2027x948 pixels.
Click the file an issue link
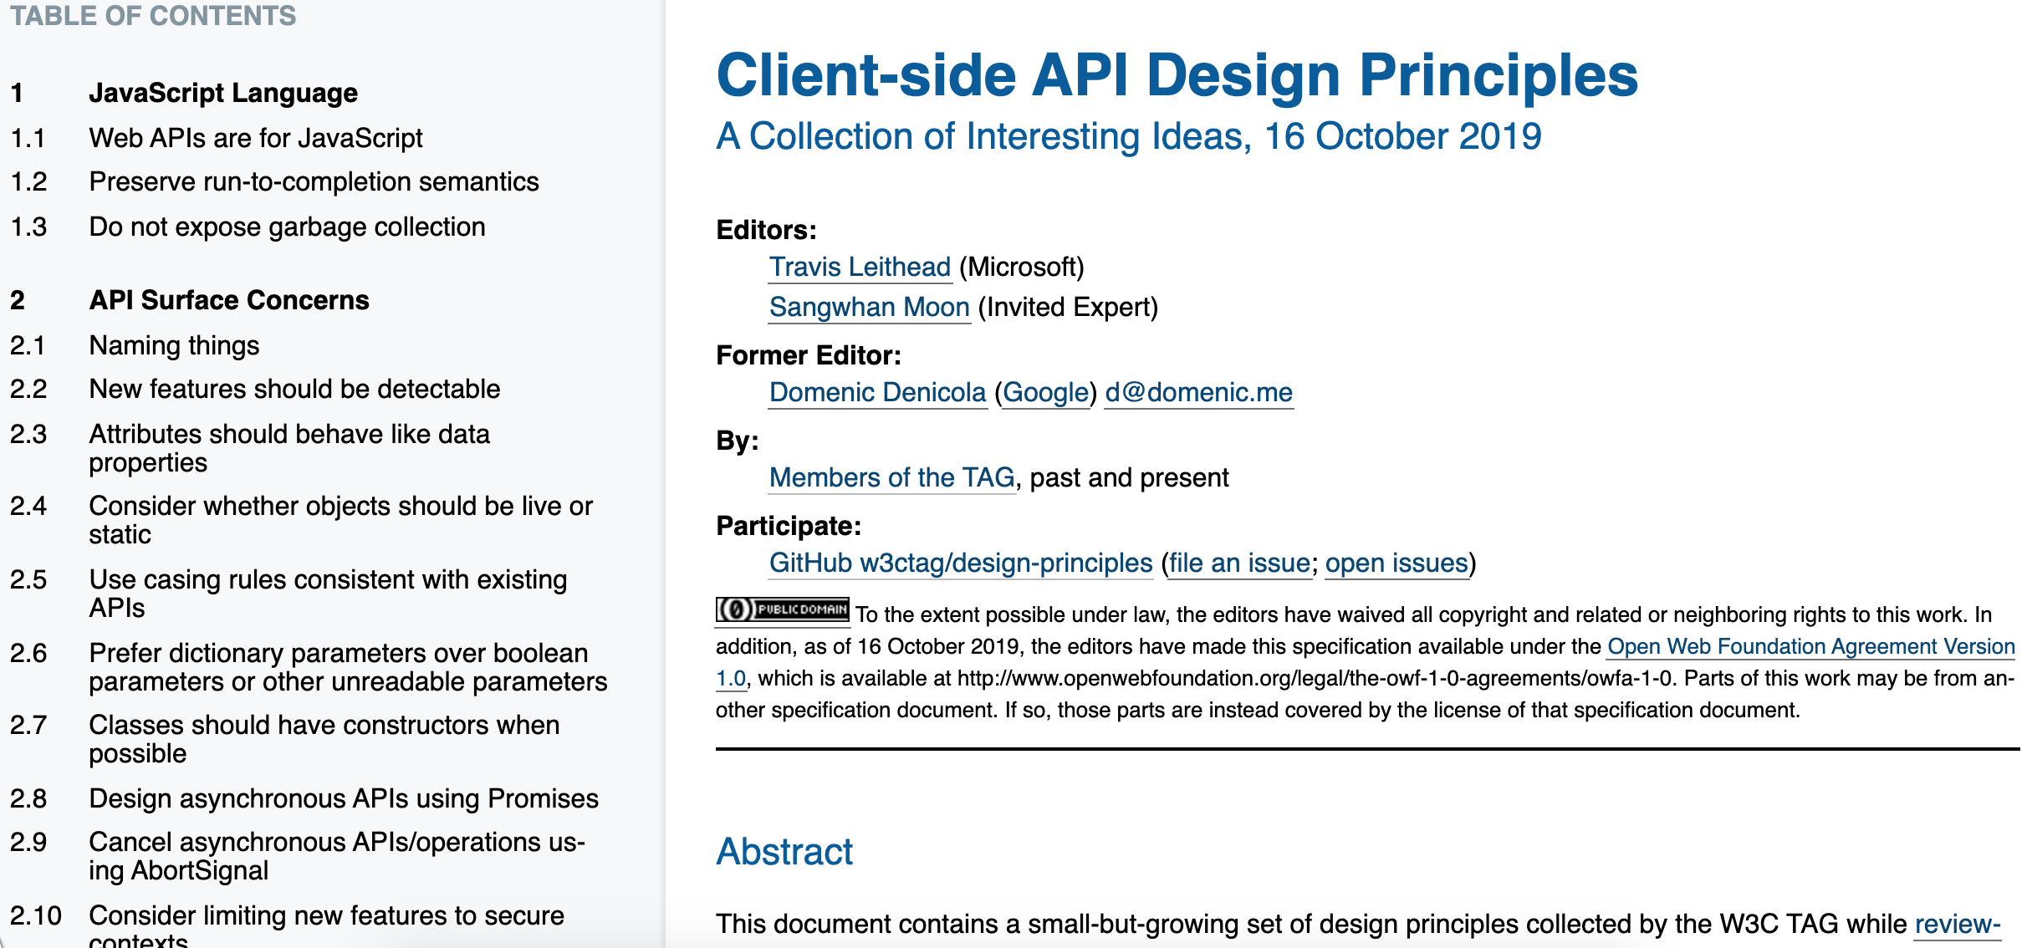click(1239, 563)
